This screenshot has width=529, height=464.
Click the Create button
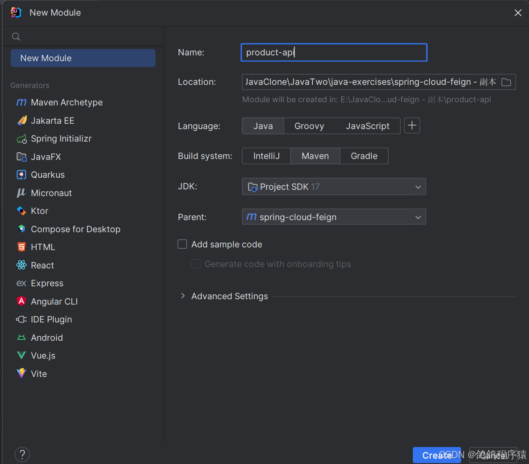[437, 455]
